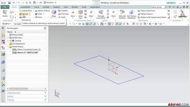The height and width of the screenshot is (107, 190).
Task: Expand the Dependencies section
Action: [x=26, y=93]
